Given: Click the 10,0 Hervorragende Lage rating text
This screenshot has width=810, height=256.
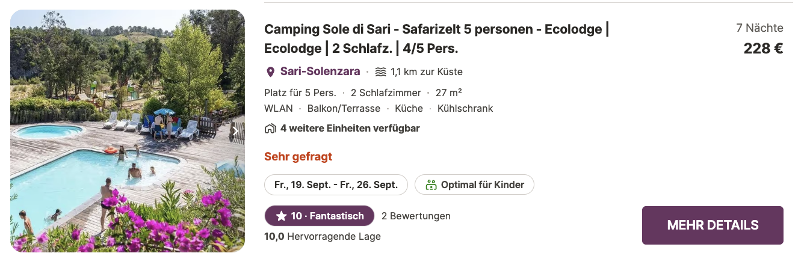Looking at the screenshot, I should 323,236.
